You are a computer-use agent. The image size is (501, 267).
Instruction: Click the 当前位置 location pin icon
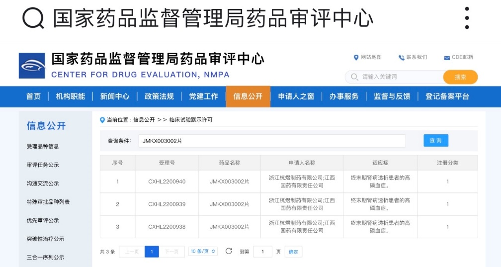coord(102,120)
